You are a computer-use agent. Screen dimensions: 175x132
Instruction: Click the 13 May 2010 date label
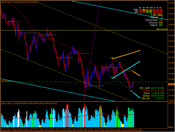6,130
